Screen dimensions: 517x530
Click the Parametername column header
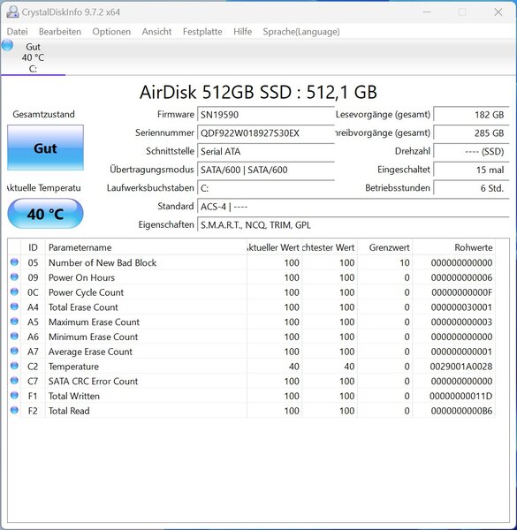pos(146,247)
